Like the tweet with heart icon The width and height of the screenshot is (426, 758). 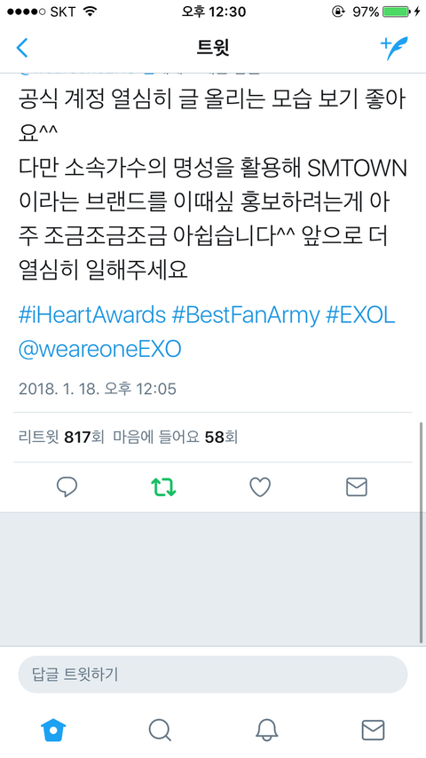260,487
